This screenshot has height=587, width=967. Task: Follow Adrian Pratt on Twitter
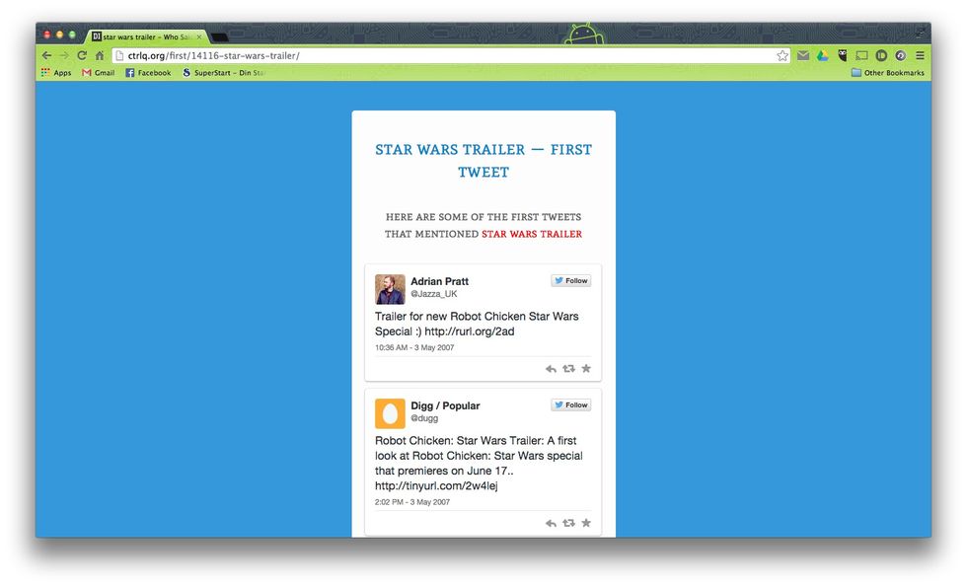[571, 281]
